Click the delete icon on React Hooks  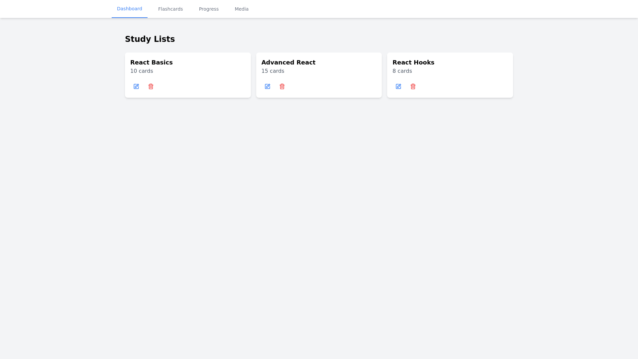413,86
